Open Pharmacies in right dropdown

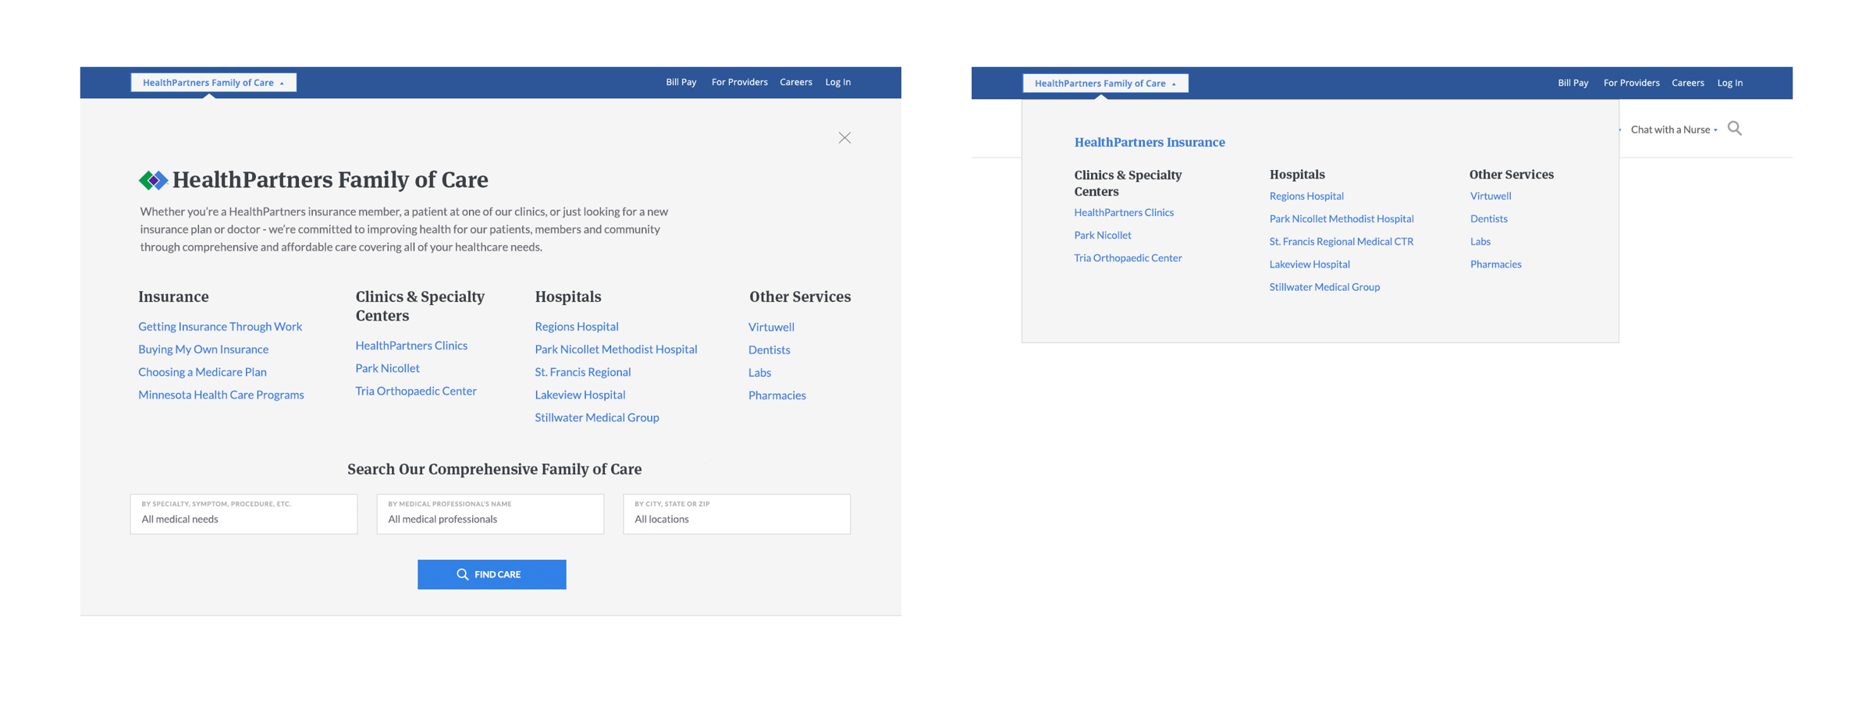click(1495, 264)
